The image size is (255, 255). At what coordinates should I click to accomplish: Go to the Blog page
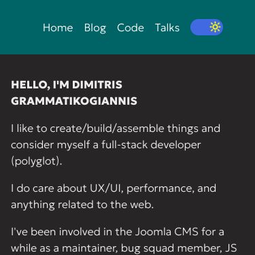tap(95, 28)
